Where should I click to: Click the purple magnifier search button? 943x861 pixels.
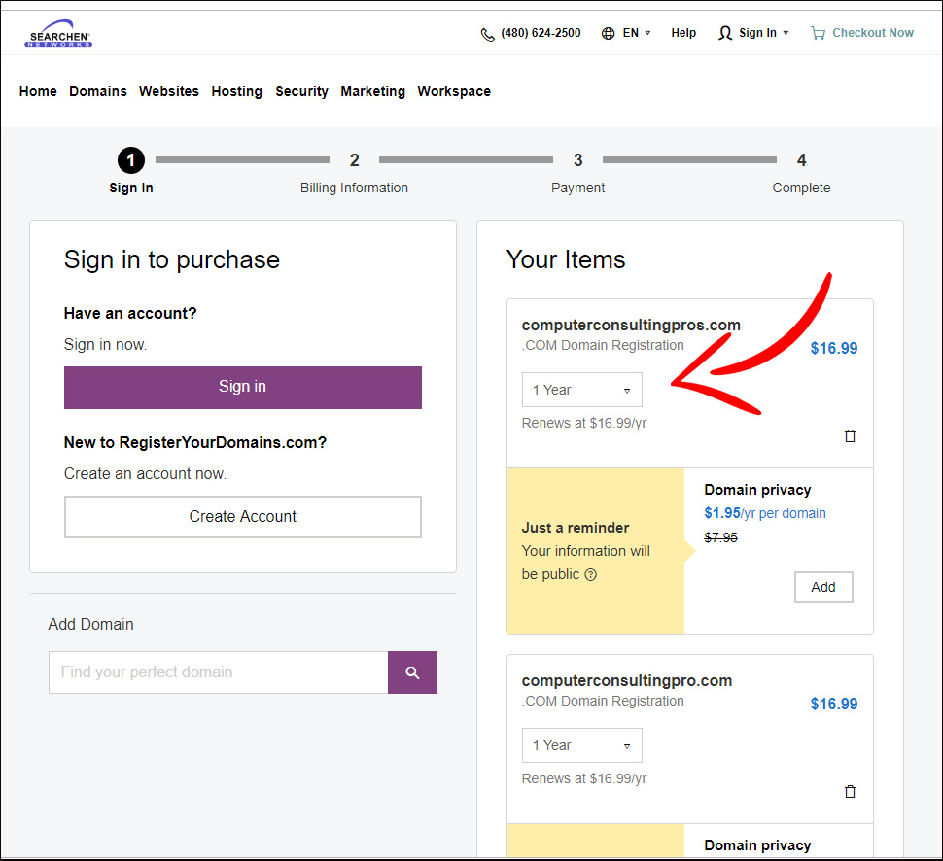(x=412, y=672)
